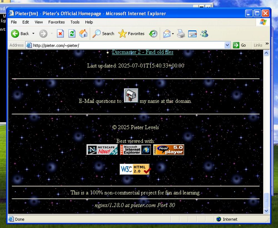278x228 pixels.
Task: Click the greyed Forward arrow button
Action: coord(43,34)
